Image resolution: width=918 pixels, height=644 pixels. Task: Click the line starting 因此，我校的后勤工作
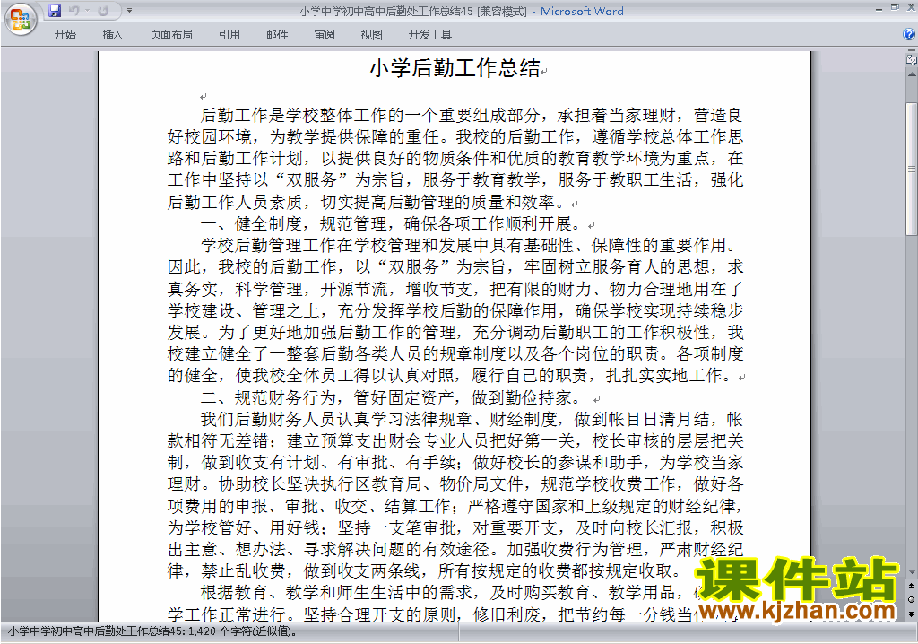pyautogui.click(x=455, y=267)
